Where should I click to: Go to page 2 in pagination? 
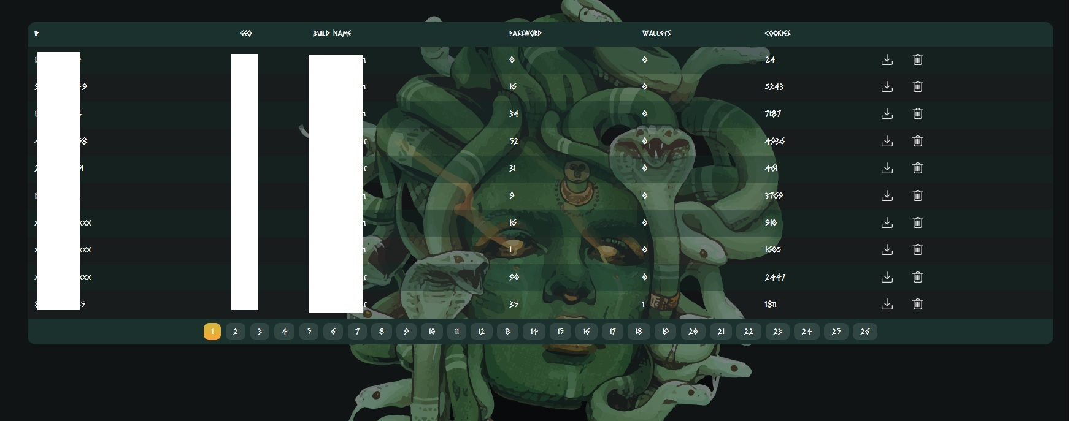click(236, 332)
